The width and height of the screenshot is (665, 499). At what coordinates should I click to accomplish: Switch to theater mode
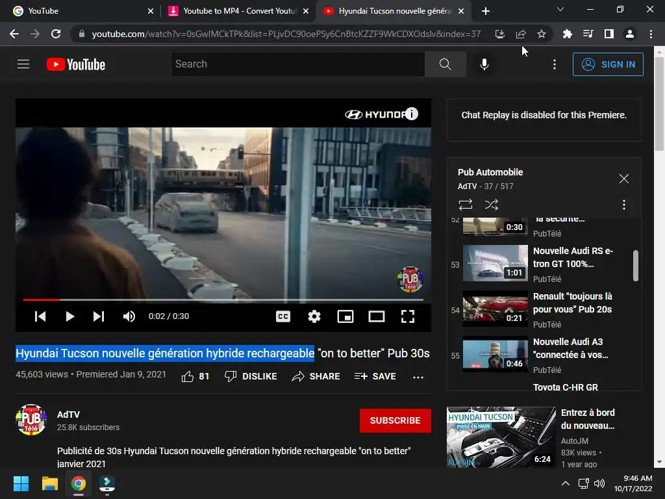[x=377, y=316]
